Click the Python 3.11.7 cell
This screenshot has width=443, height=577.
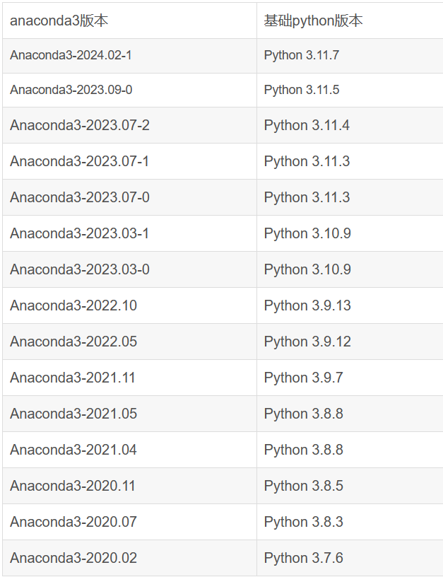302,55
